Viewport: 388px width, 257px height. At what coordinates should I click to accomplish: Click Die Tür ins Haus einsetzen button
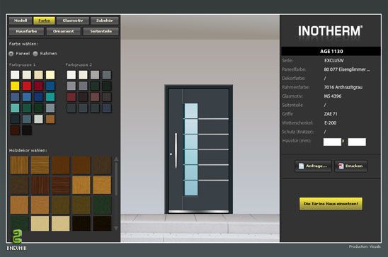331,204
